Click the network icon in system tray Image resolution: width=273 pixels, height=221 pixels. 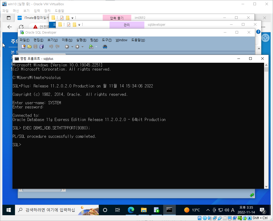(x=221, y=210)
